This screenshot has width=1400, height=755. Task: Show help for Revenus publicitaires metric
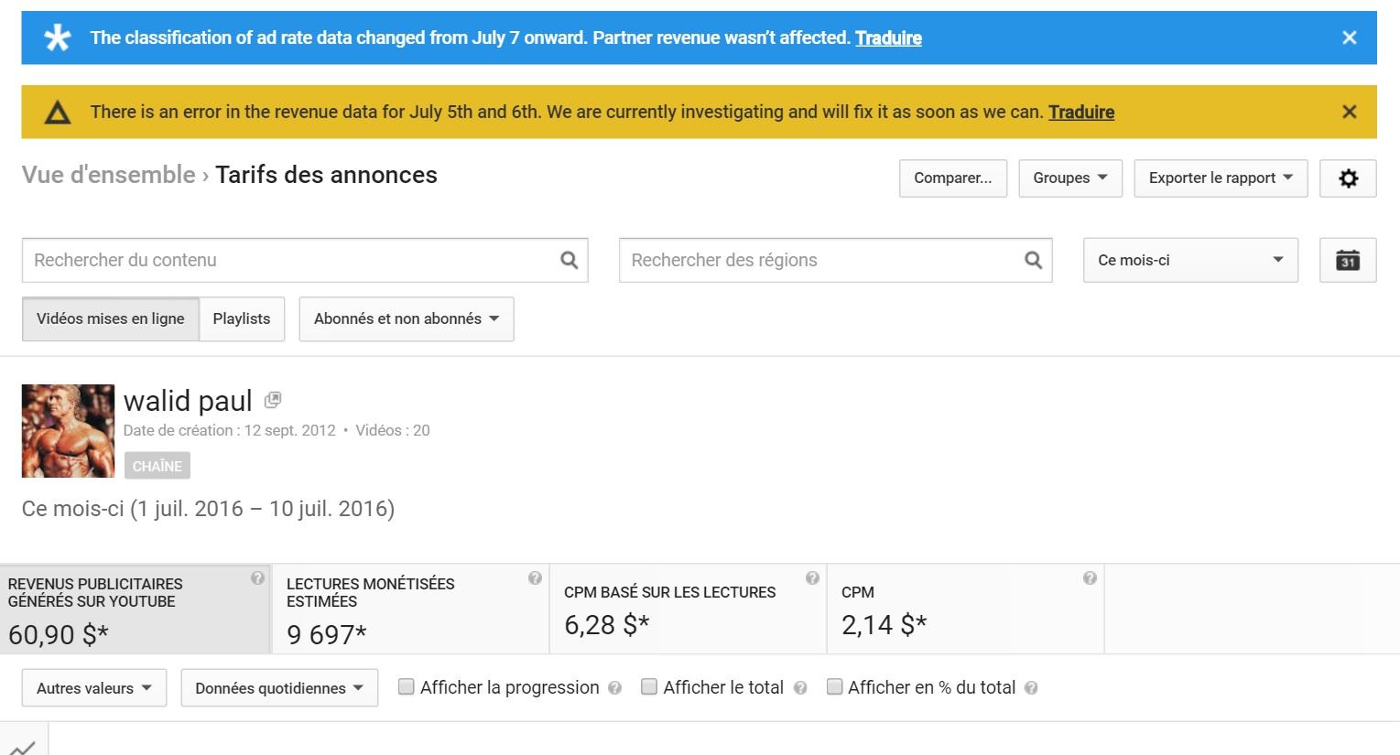pos(257,578)
